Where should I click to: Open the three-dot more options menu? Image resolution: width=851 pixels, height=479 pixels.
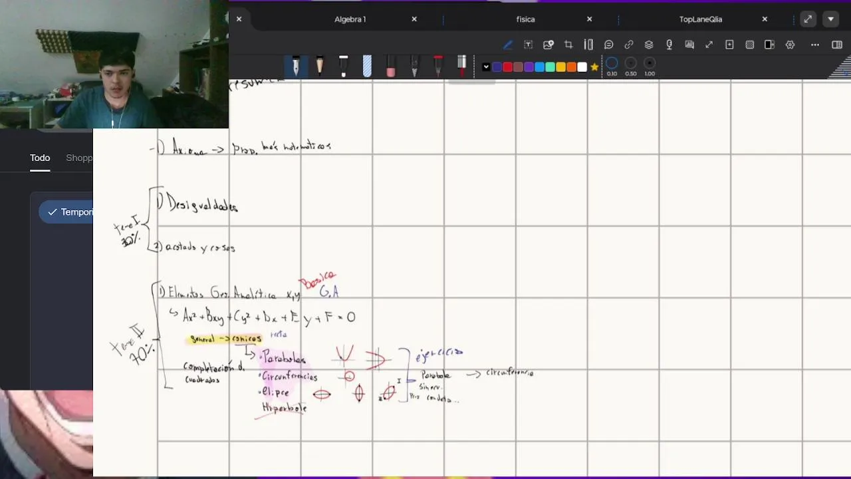tap(815, 45)
